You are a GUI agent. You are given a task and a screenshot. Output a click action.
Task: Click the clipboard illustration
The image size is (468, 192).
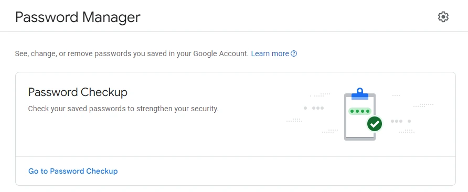(360, 114)
